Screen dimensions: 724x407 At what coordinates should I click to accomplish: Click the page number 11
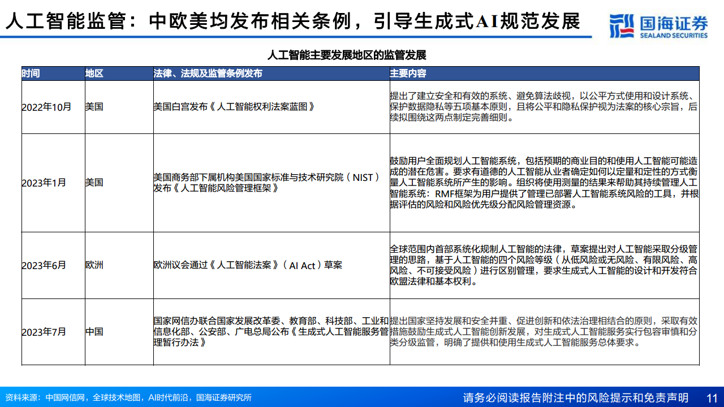pyautogui.click(x=712, y=397)
